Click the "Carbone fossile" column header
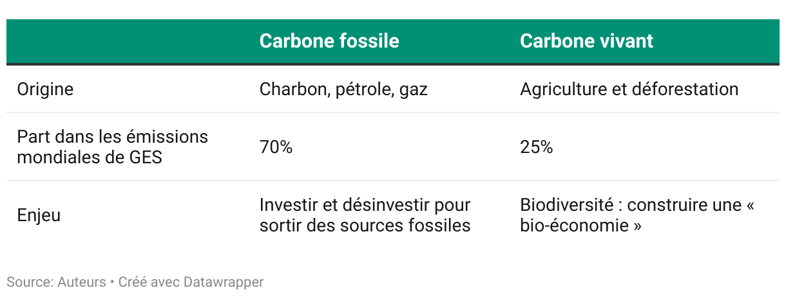This screenshot has width=786, height=297. pos(329,41)
